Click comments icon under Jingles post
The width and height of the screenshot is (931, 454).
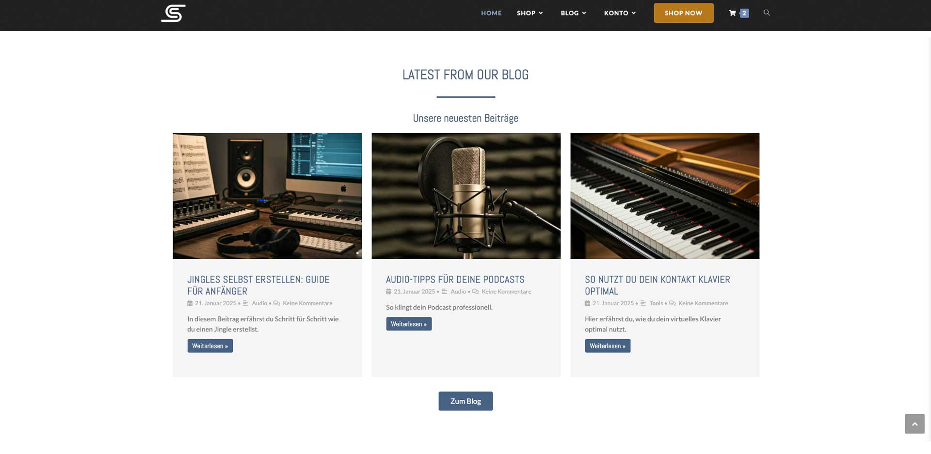276,303
